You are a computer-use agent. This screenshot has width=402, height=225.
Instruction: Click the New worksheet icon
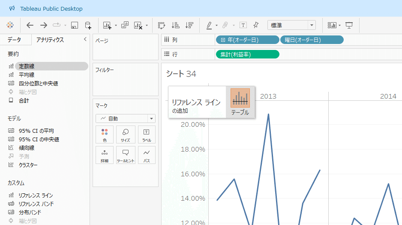point(107,25)
